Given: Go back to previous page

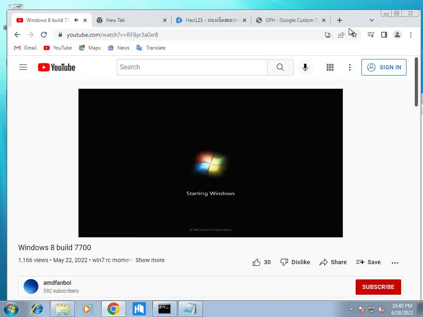Looking at the screenshot, I should pyautogui.click(x=17, y=35).
